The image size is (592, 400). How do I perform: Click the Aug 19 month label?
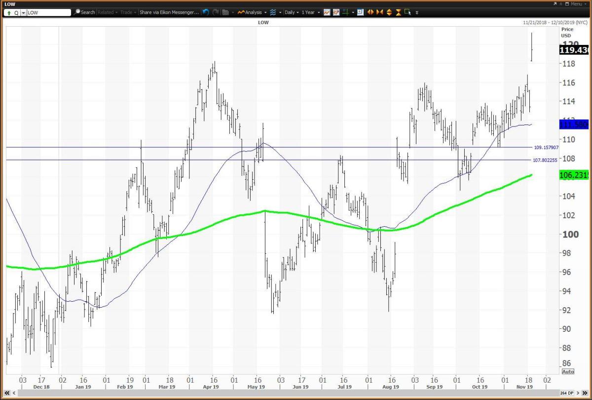click(x=390, y=387)
